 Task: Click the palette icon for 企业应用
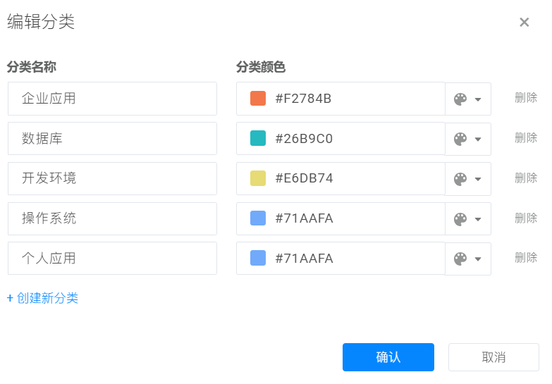460,99
